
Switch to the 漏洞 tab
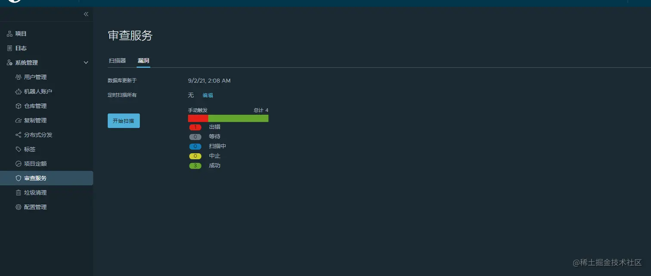[143, 61]
